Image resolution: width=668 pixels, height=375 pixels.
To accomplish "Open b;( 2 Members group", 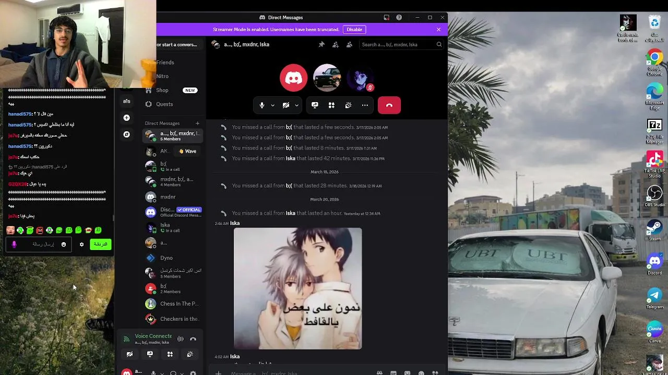I will click(172, 289).
